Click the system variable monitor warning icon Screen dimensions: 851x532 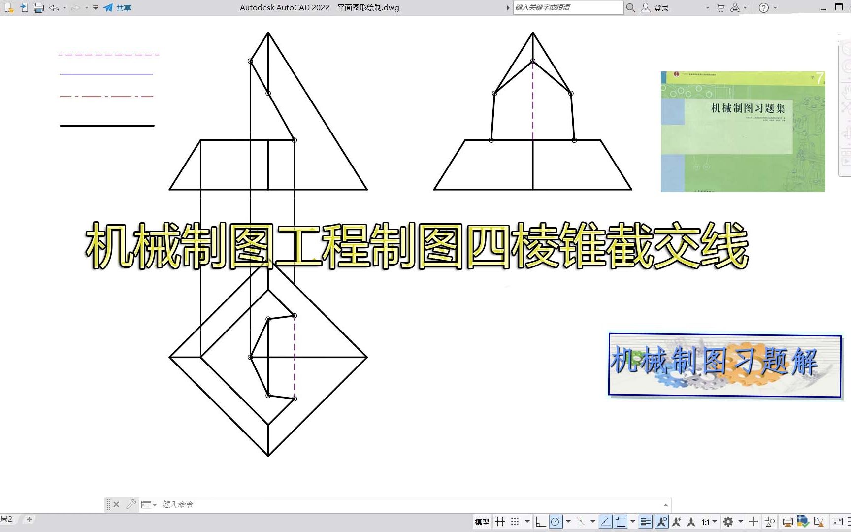pos(819,522)
